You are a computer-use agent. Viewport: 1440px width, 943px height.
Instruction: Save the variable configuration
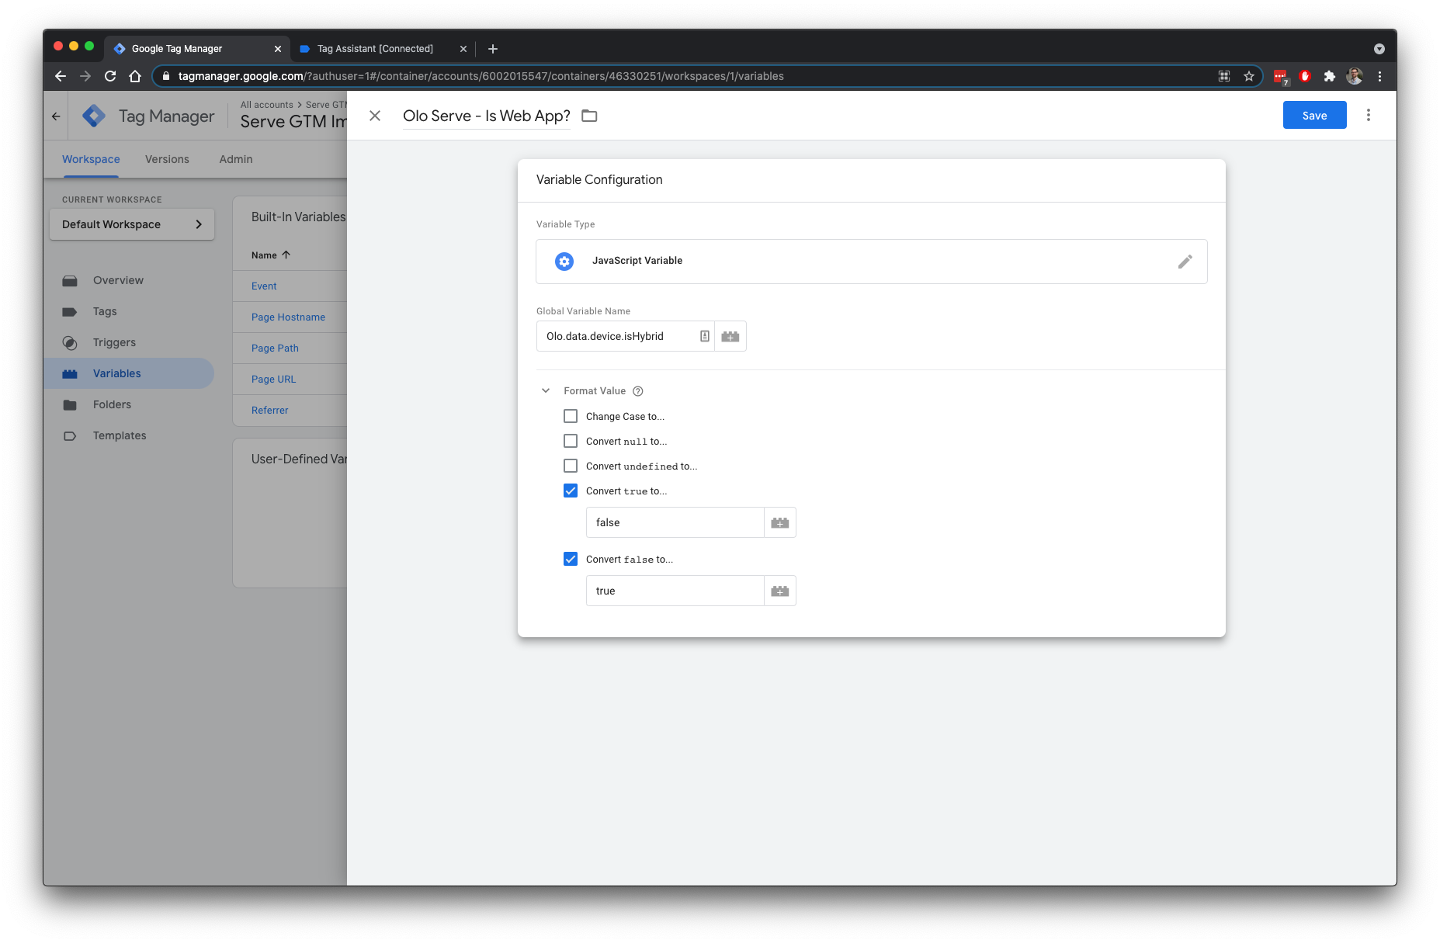pos(1314,114)
